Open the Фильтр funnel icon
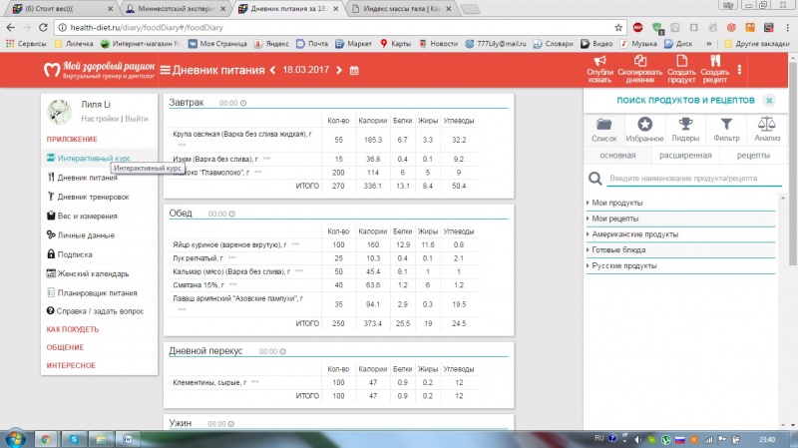The image size is (798, 448). [x=726, y=125]
